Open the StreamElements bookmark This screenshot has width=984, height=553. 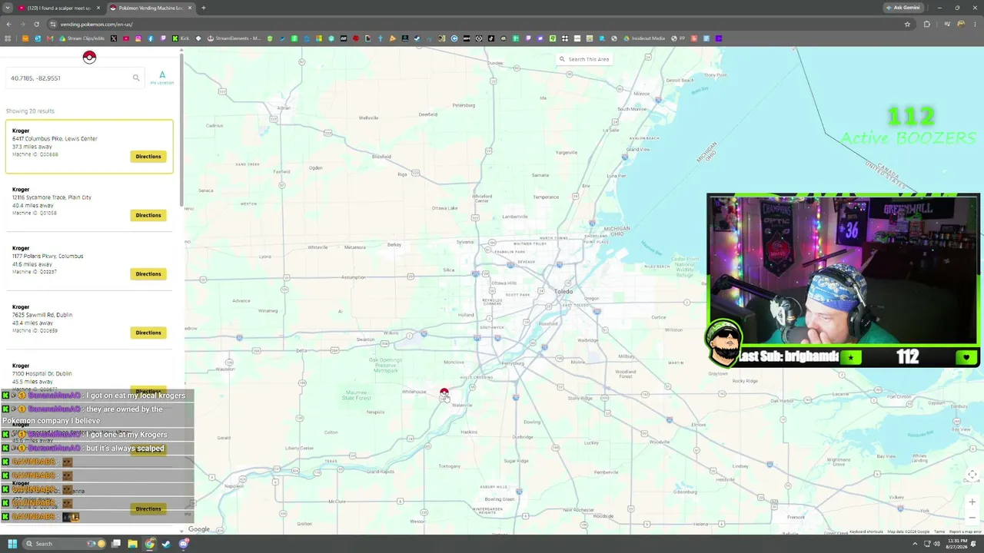click(235, 38)
